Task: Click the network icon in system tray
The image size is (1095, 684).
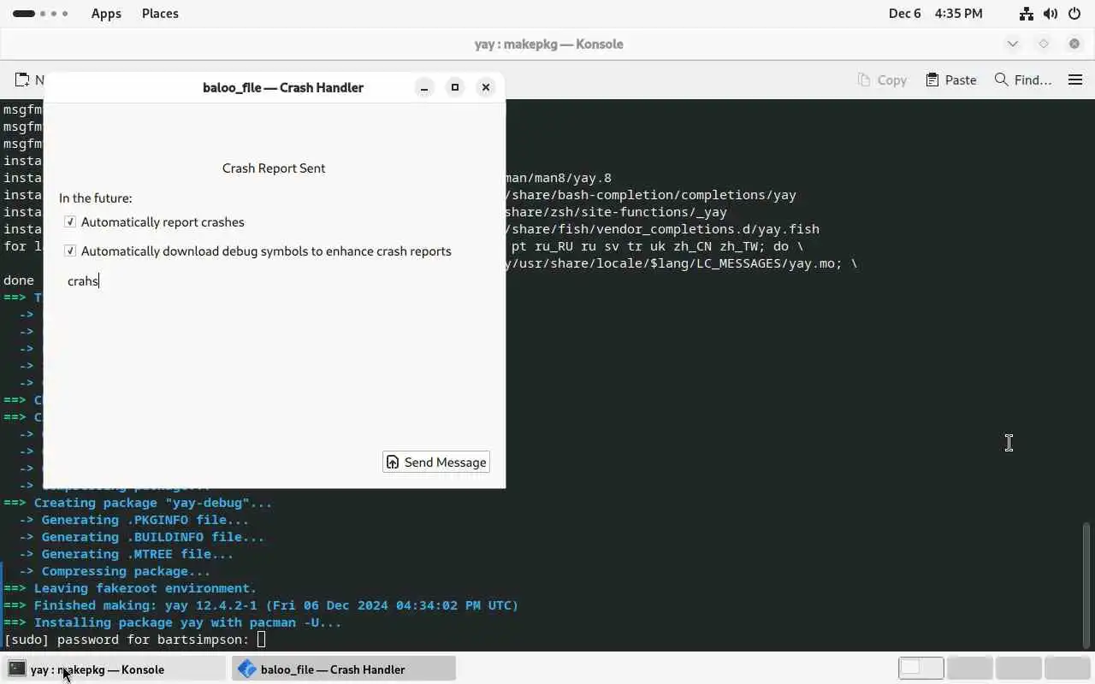Action: (x=1027, y=14)
